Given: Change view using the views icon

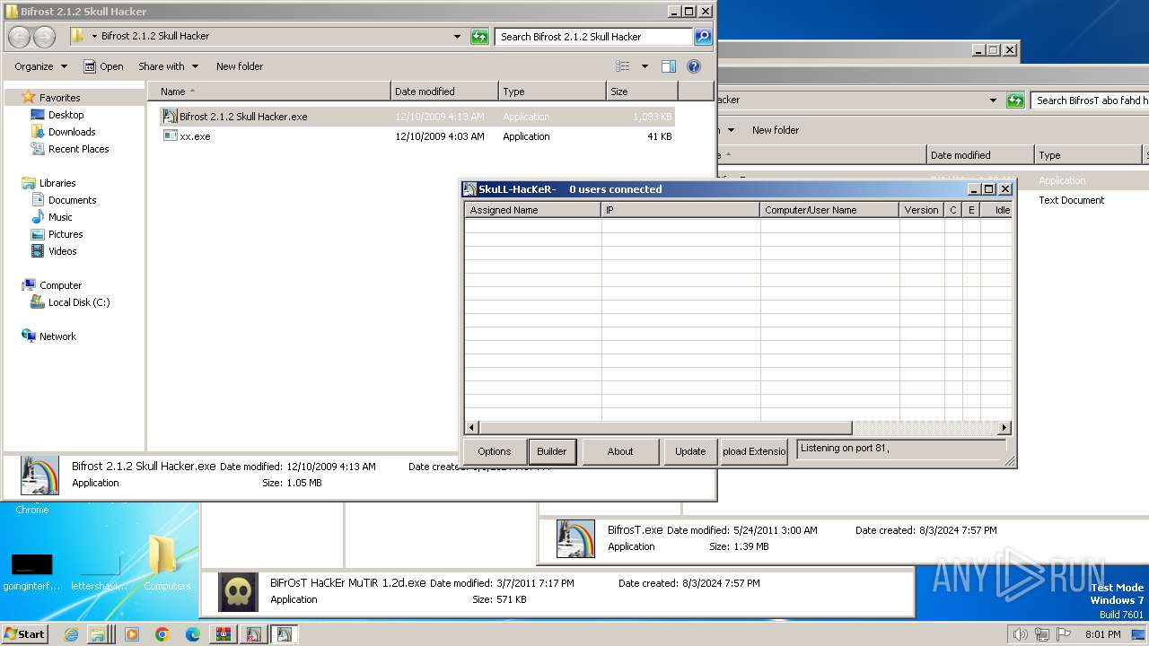Looking at the screenshot, I should tap(623, 66).
